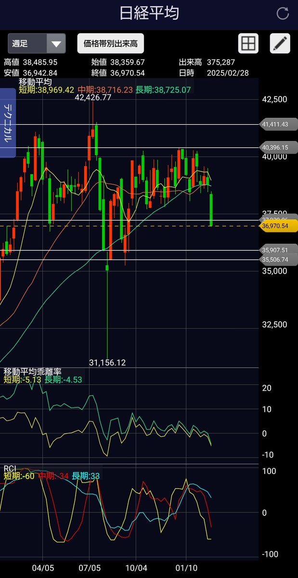Tap the 長期:-4.53 deviation value
This screenshot has height=578, width=298.
63,380
